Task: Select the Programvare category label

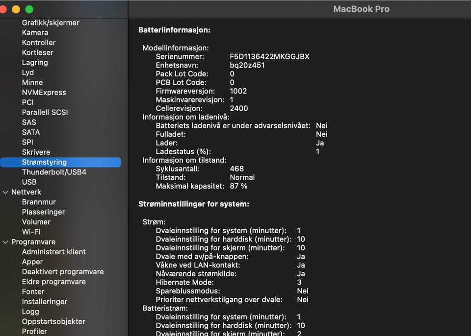Action: 33,242
